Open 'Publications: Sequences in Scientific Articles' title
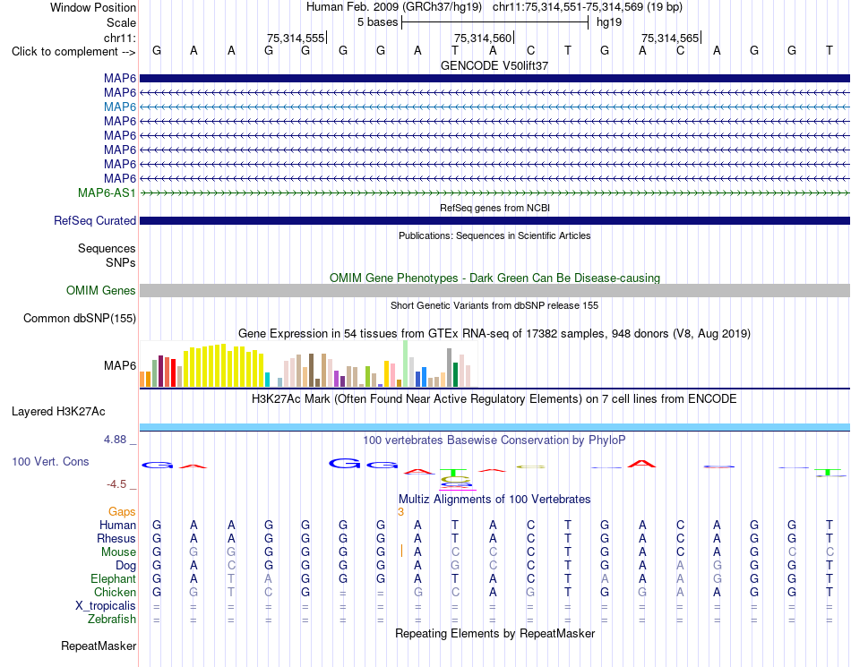The width and height of the screenshot is (851, 667). coord(494,235)
